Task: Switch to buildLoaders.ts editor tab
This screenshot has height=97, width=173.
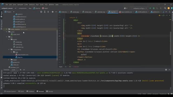Action: (142, 12)
